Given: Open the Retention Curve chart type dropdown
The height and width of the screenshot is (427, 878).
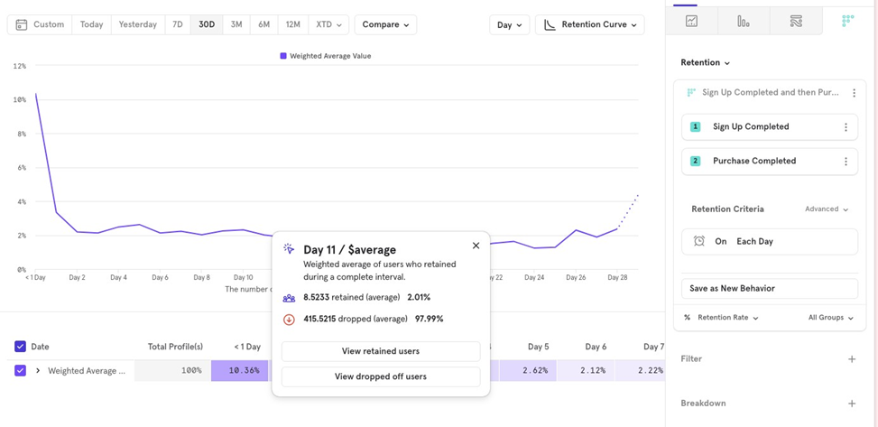Looking at the screenshot, I should coord(590,24).
